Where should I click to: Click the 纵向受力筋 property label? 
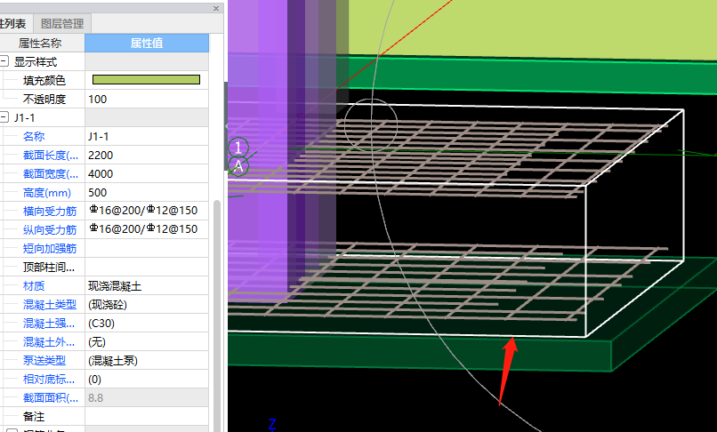[x=50, y=230]
